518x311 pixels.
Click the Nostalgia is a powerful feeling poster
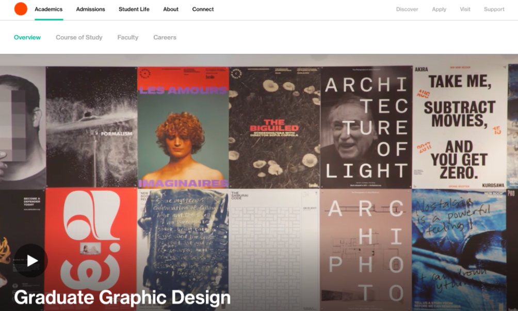click(459, 250)
